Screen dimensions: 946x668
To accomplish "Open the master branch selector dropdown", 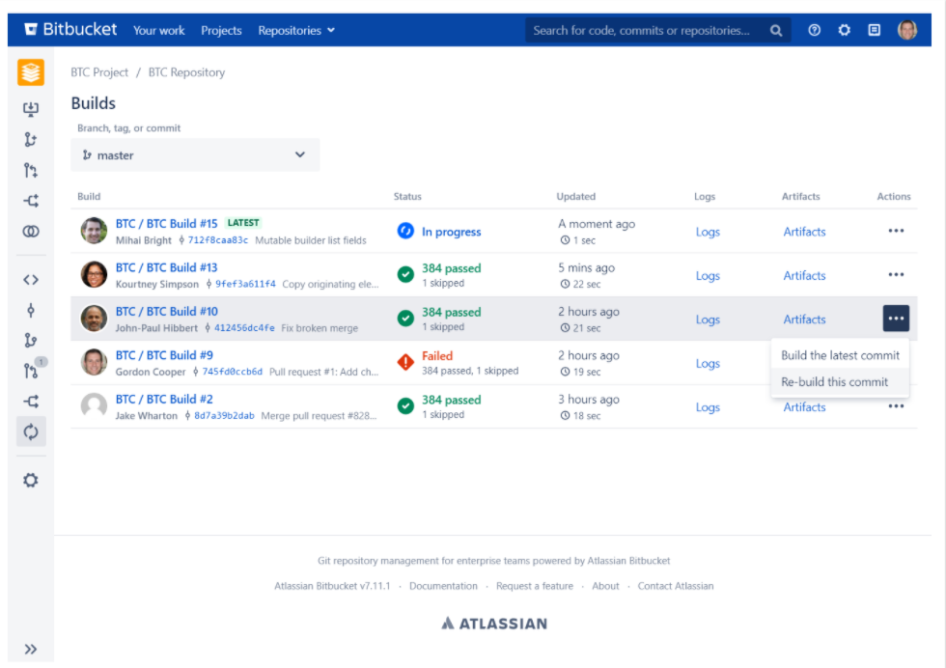I will 195,155.
